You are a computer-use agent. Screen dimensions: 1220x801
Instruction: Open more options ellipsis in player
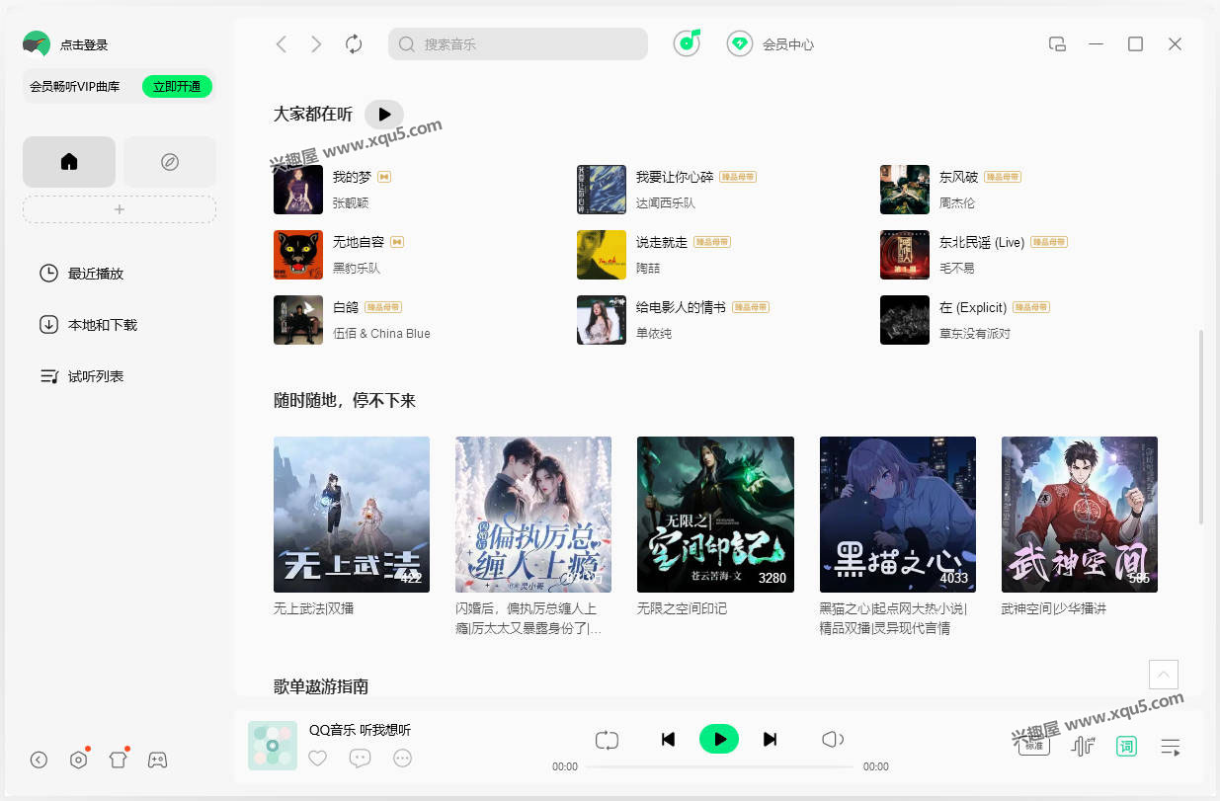(402, 759)
